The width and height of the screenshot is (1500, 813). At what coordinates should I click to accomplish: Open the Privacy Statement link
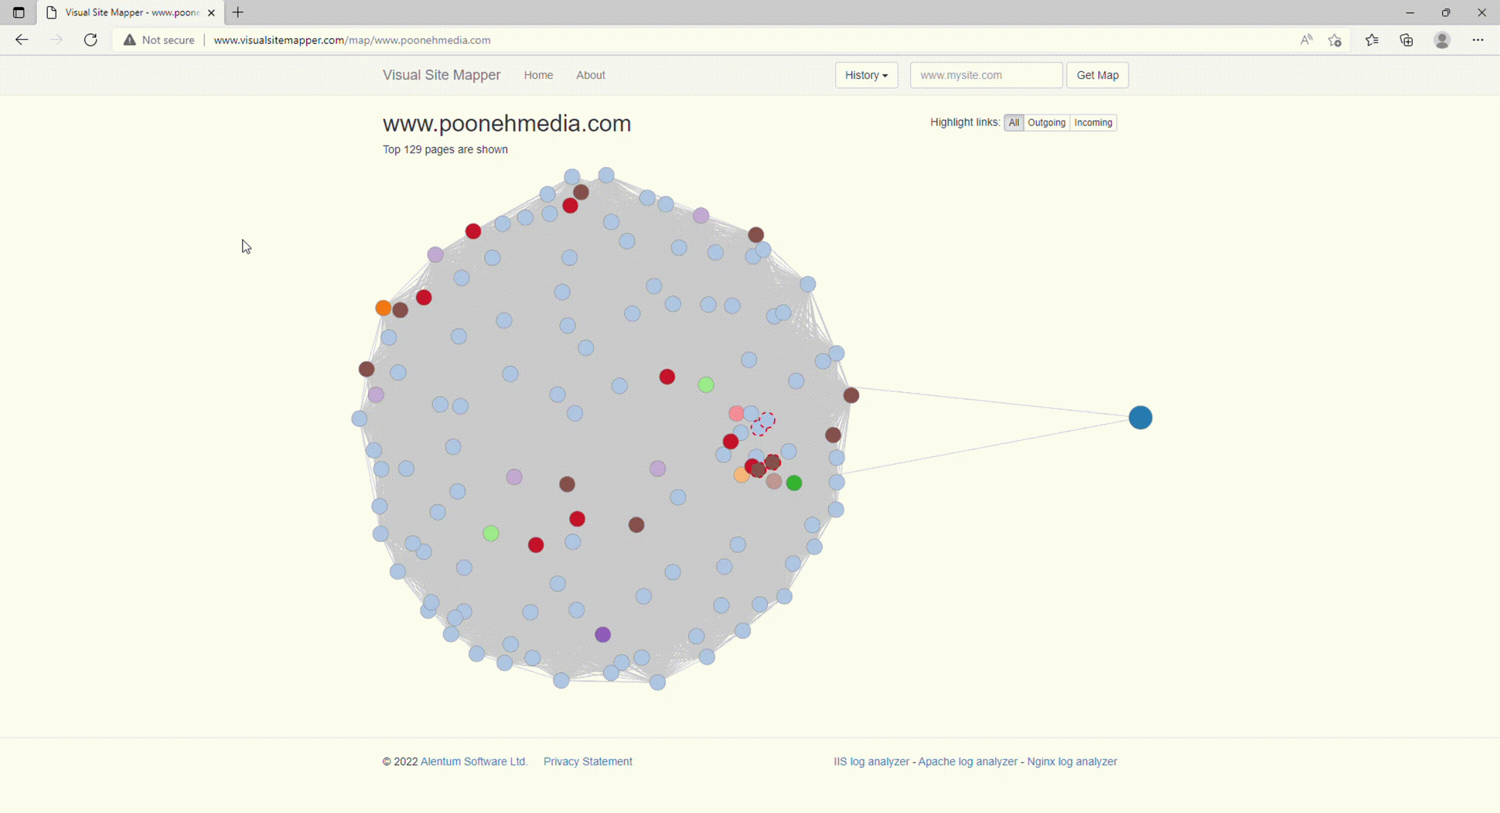(x=588, y=761)
